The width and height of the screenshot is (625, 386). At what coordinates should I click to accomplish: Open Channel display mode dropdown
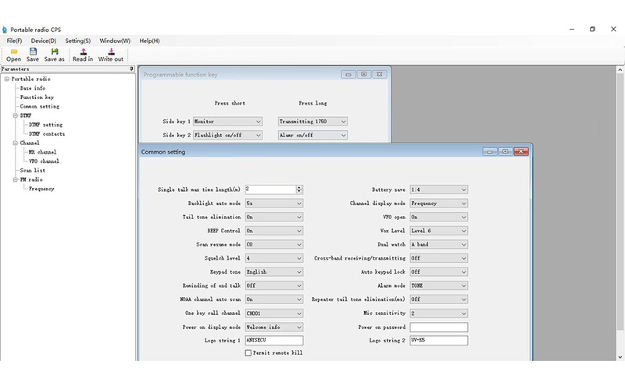tap(439, 204)
